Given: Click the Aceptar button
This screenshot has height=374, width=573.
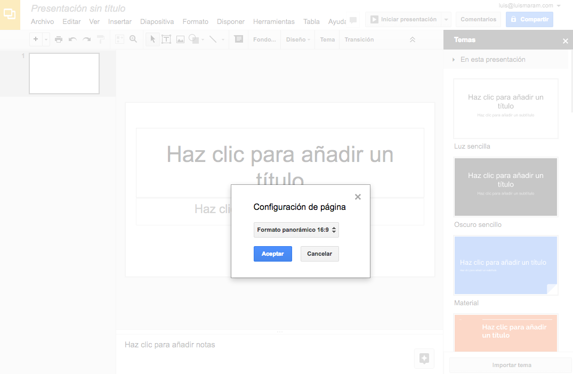Looking at the screenshot, I should (x=272, y=254).
